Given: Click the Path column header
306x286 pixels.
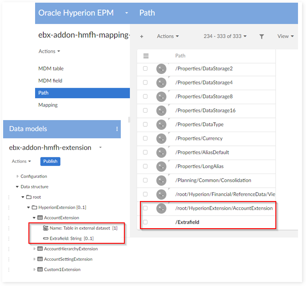Looking at the screenshot, I should click(x=180, y=56).
